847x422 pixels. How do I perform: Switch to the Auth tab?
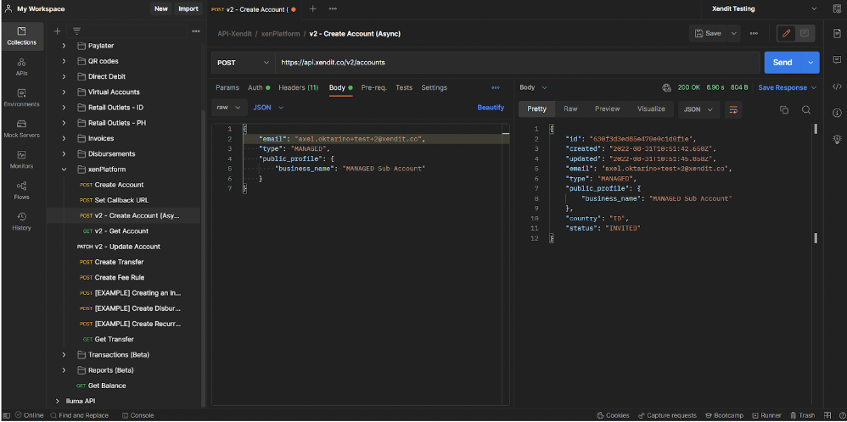[x=259, y=87]
